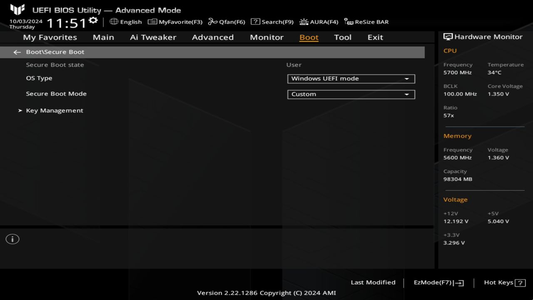Open the Advanced tab
This screenshot has width=533, height=300.
[212, 37]
